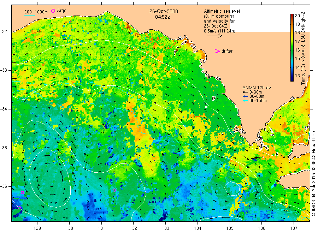Click the "0.5m/s (1kt 24h)" scale text
The image size is (318, 233).
[220, 31]
